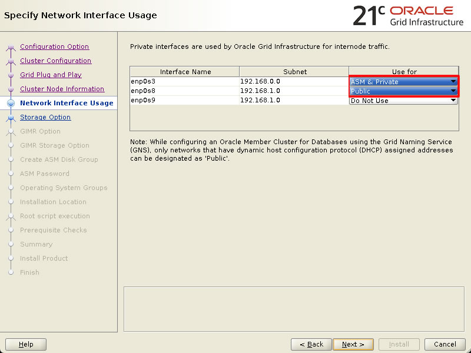Go to Cluster Configuration step

tap(55, 61)
